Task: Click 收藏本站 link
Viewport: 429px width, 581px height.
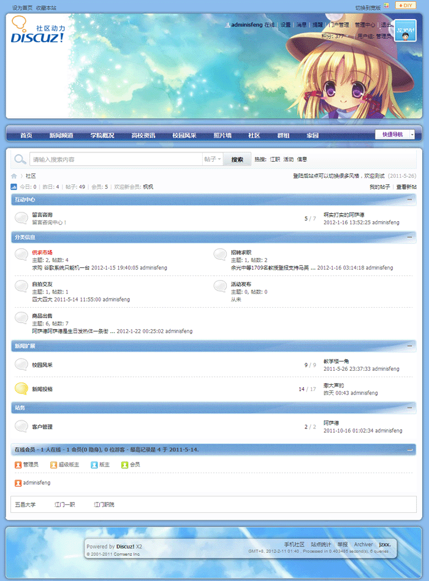Action: point(47,8)
